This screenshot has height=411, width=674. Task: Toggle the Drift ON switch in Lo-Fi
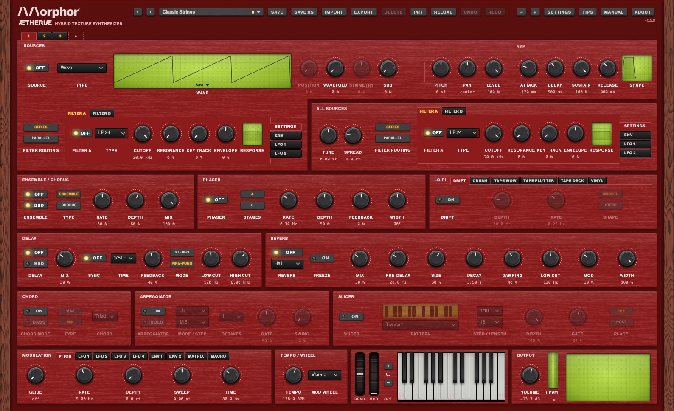(447, 200)
